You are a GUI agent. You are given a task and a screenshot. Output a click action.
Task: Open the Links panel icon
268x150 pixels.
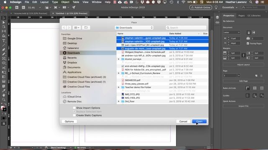pos(217,22)
